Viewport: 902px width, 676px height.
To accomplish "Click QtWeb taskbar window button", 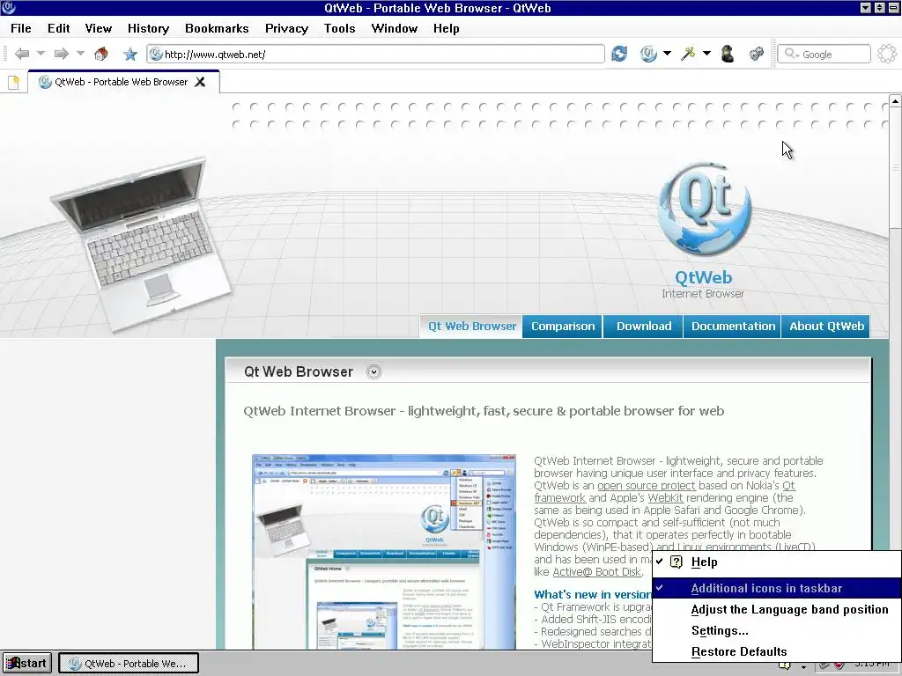I will [129, 664].
